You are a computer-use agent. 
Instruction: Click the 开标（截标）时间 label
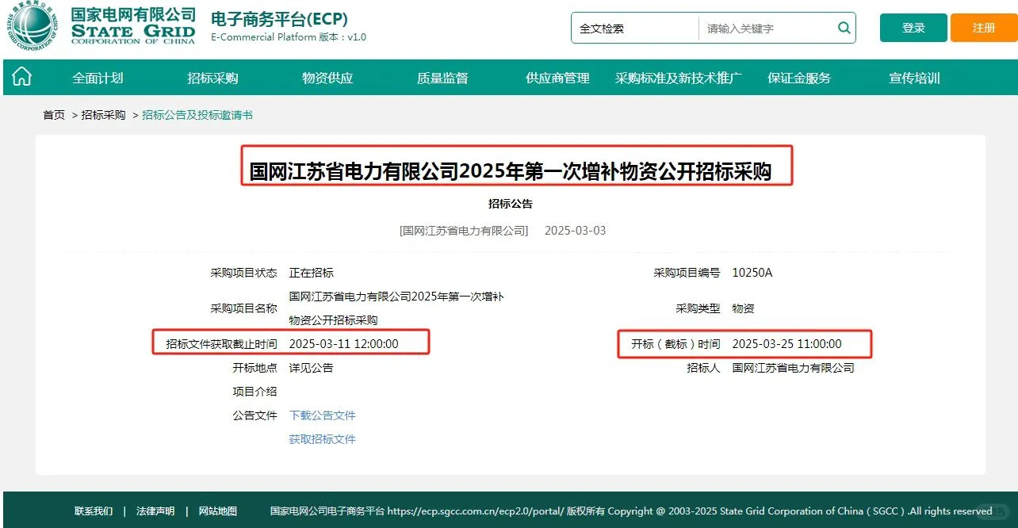pos(675,344)
